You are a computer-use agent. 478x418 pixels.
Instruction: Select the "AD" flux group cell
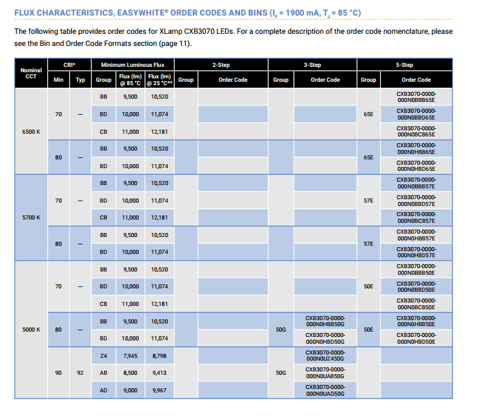tap(103, 390)
